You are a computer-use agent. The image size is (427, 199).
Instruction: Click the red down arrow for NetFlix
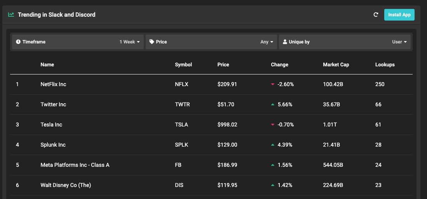[x=273, y=85]
